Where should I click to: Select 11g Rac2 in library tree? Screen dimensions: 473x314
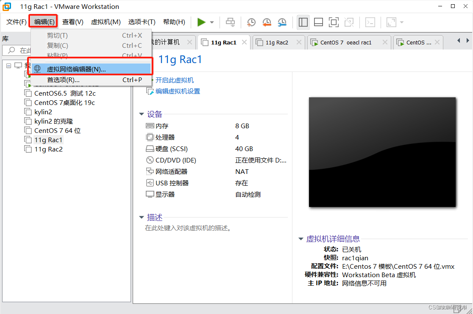click(48, 149)
